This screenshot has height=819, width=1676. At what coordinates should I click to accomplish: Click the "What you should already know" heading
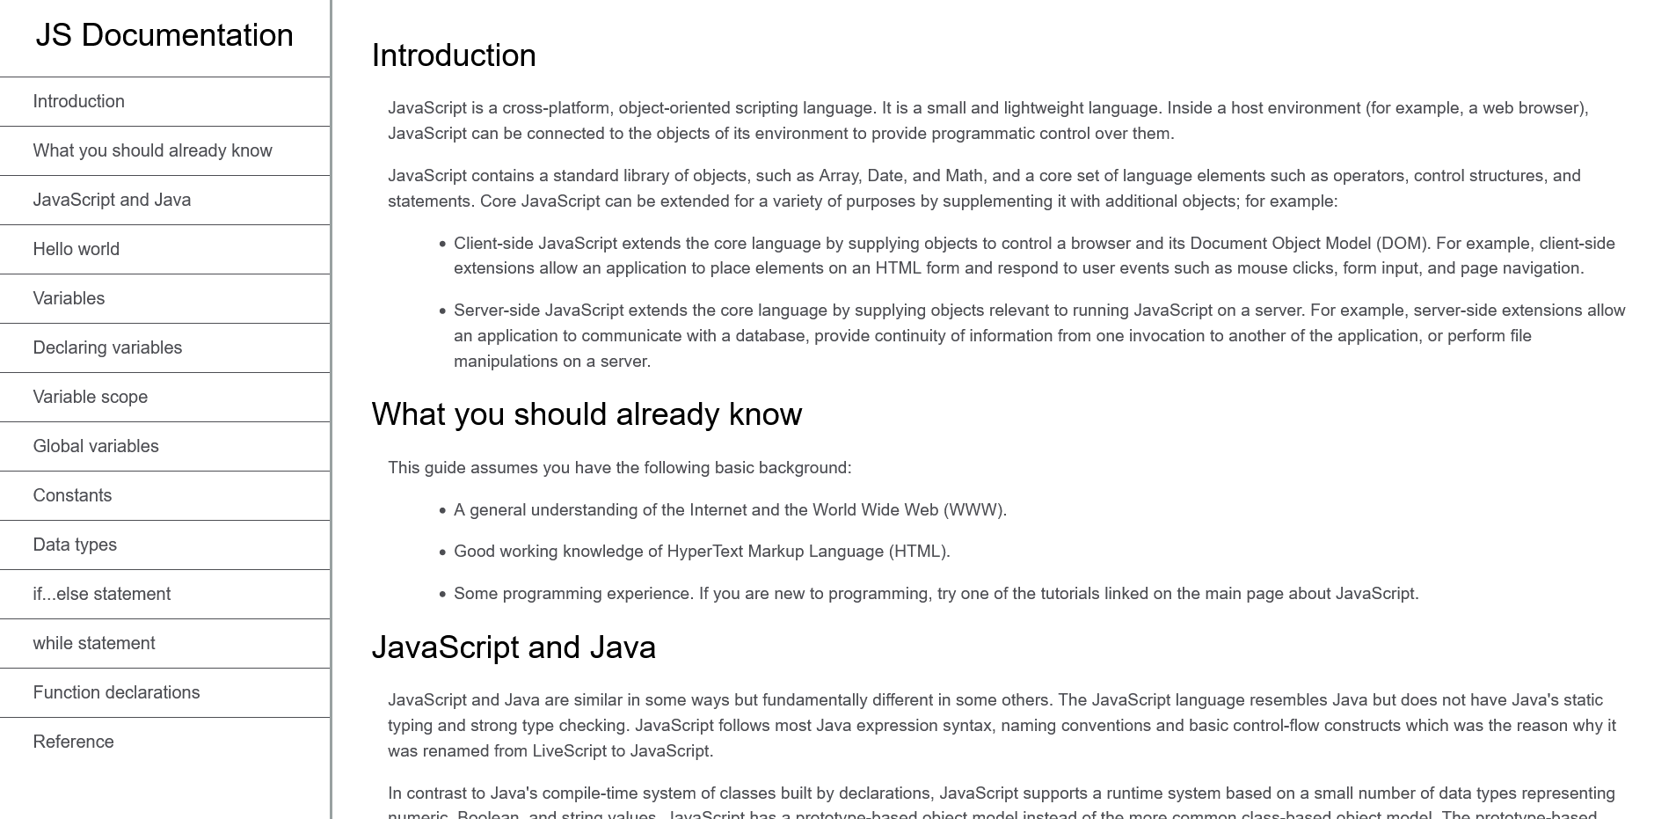click(x=587, y=413)
